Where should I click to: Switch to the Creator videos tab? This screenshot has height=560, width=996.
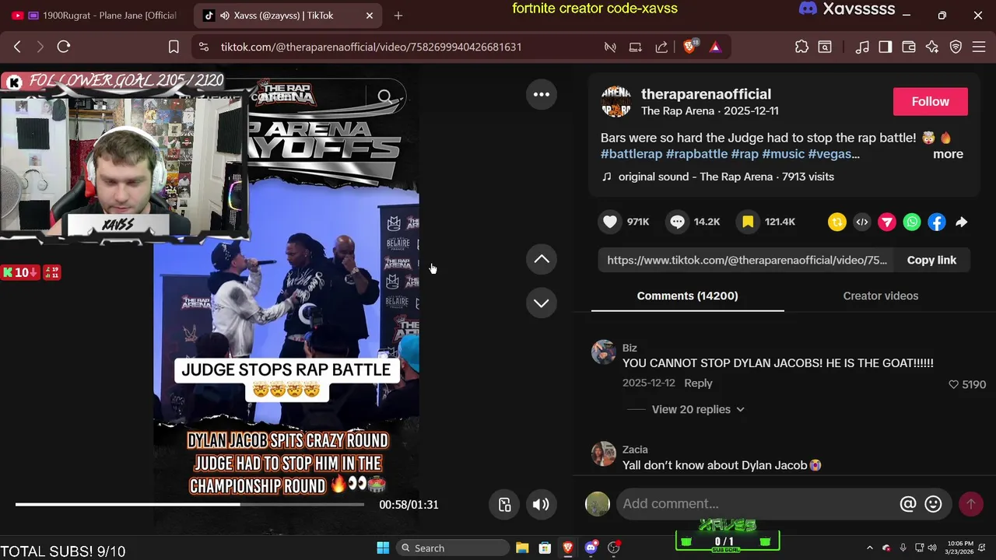point(880,296)
